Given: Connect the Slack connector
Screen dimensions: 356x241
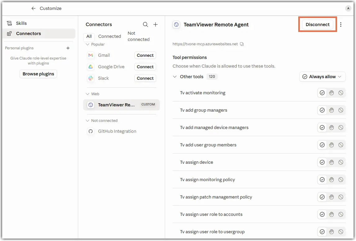Looking at the screenshot, I should coord(145,78).
